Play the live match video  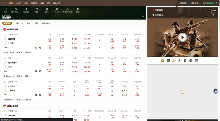click(182, 37)
